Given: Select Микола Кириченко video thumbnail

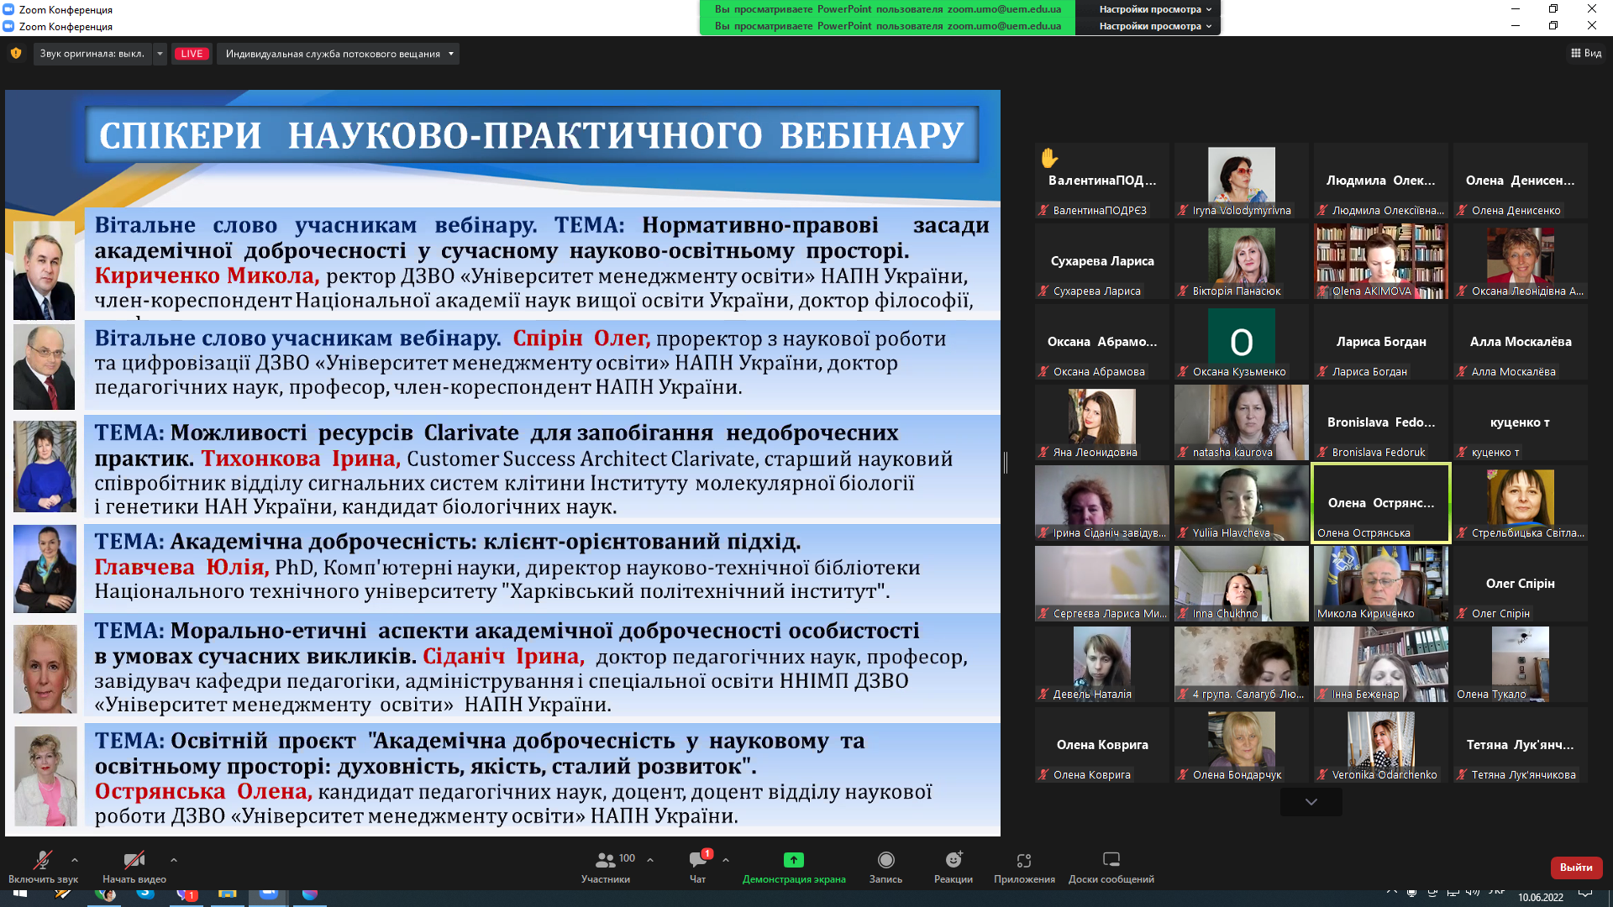Looking at the screenshot, I should [1380, 584].
